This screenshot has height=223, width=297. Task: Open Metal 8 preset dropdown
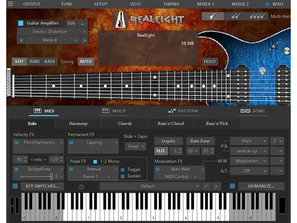tap(53, 40)
